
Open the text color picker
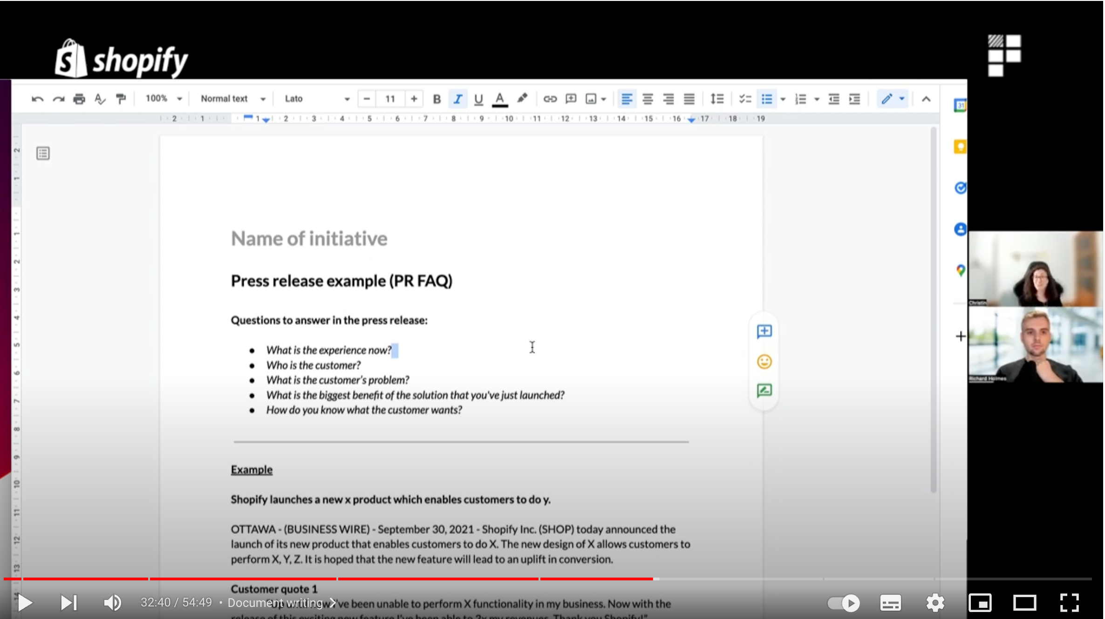tap(500, 99)
